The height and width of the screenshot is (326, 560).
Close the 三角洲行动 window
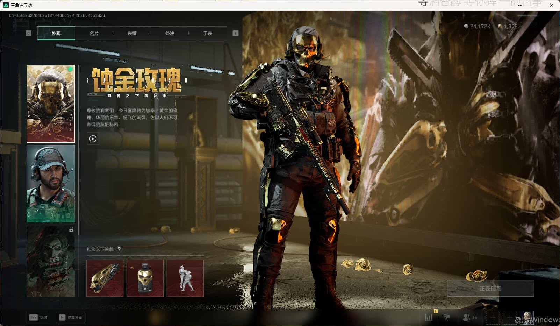(x=551, y=5)
